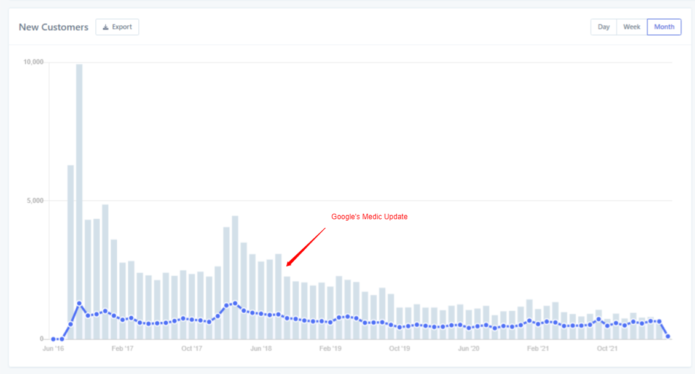Click the New Customers heading
Image resolution: width=695 pixels, height=374 pixels.
(x=53, y=27)
